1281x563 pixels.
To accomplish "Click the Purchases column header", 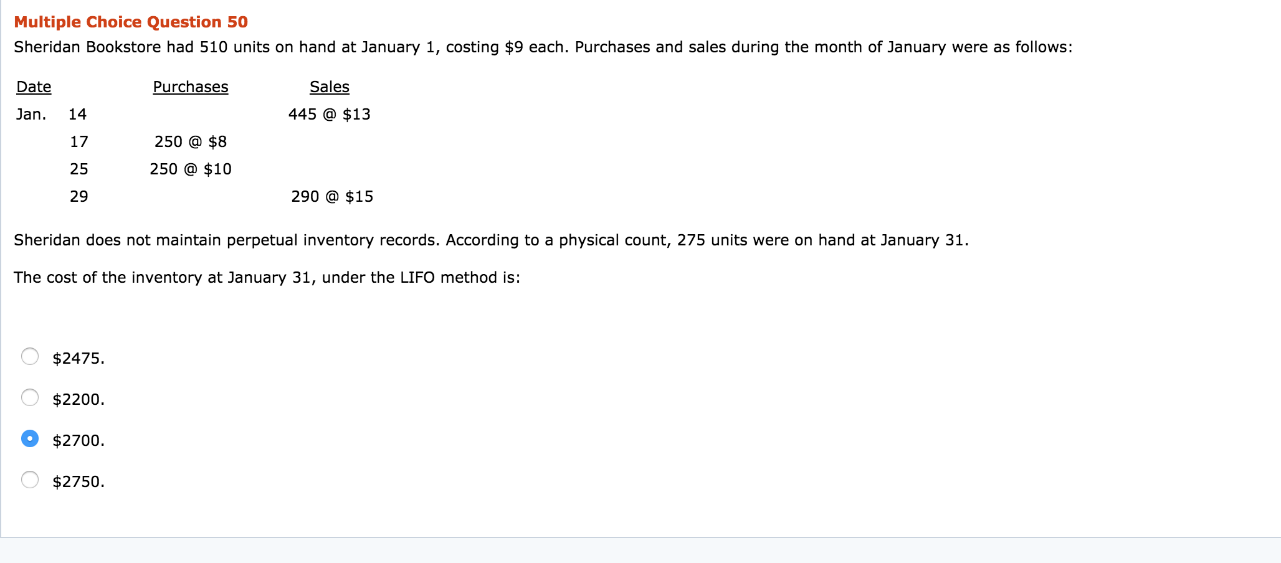I will coord(190,87).
